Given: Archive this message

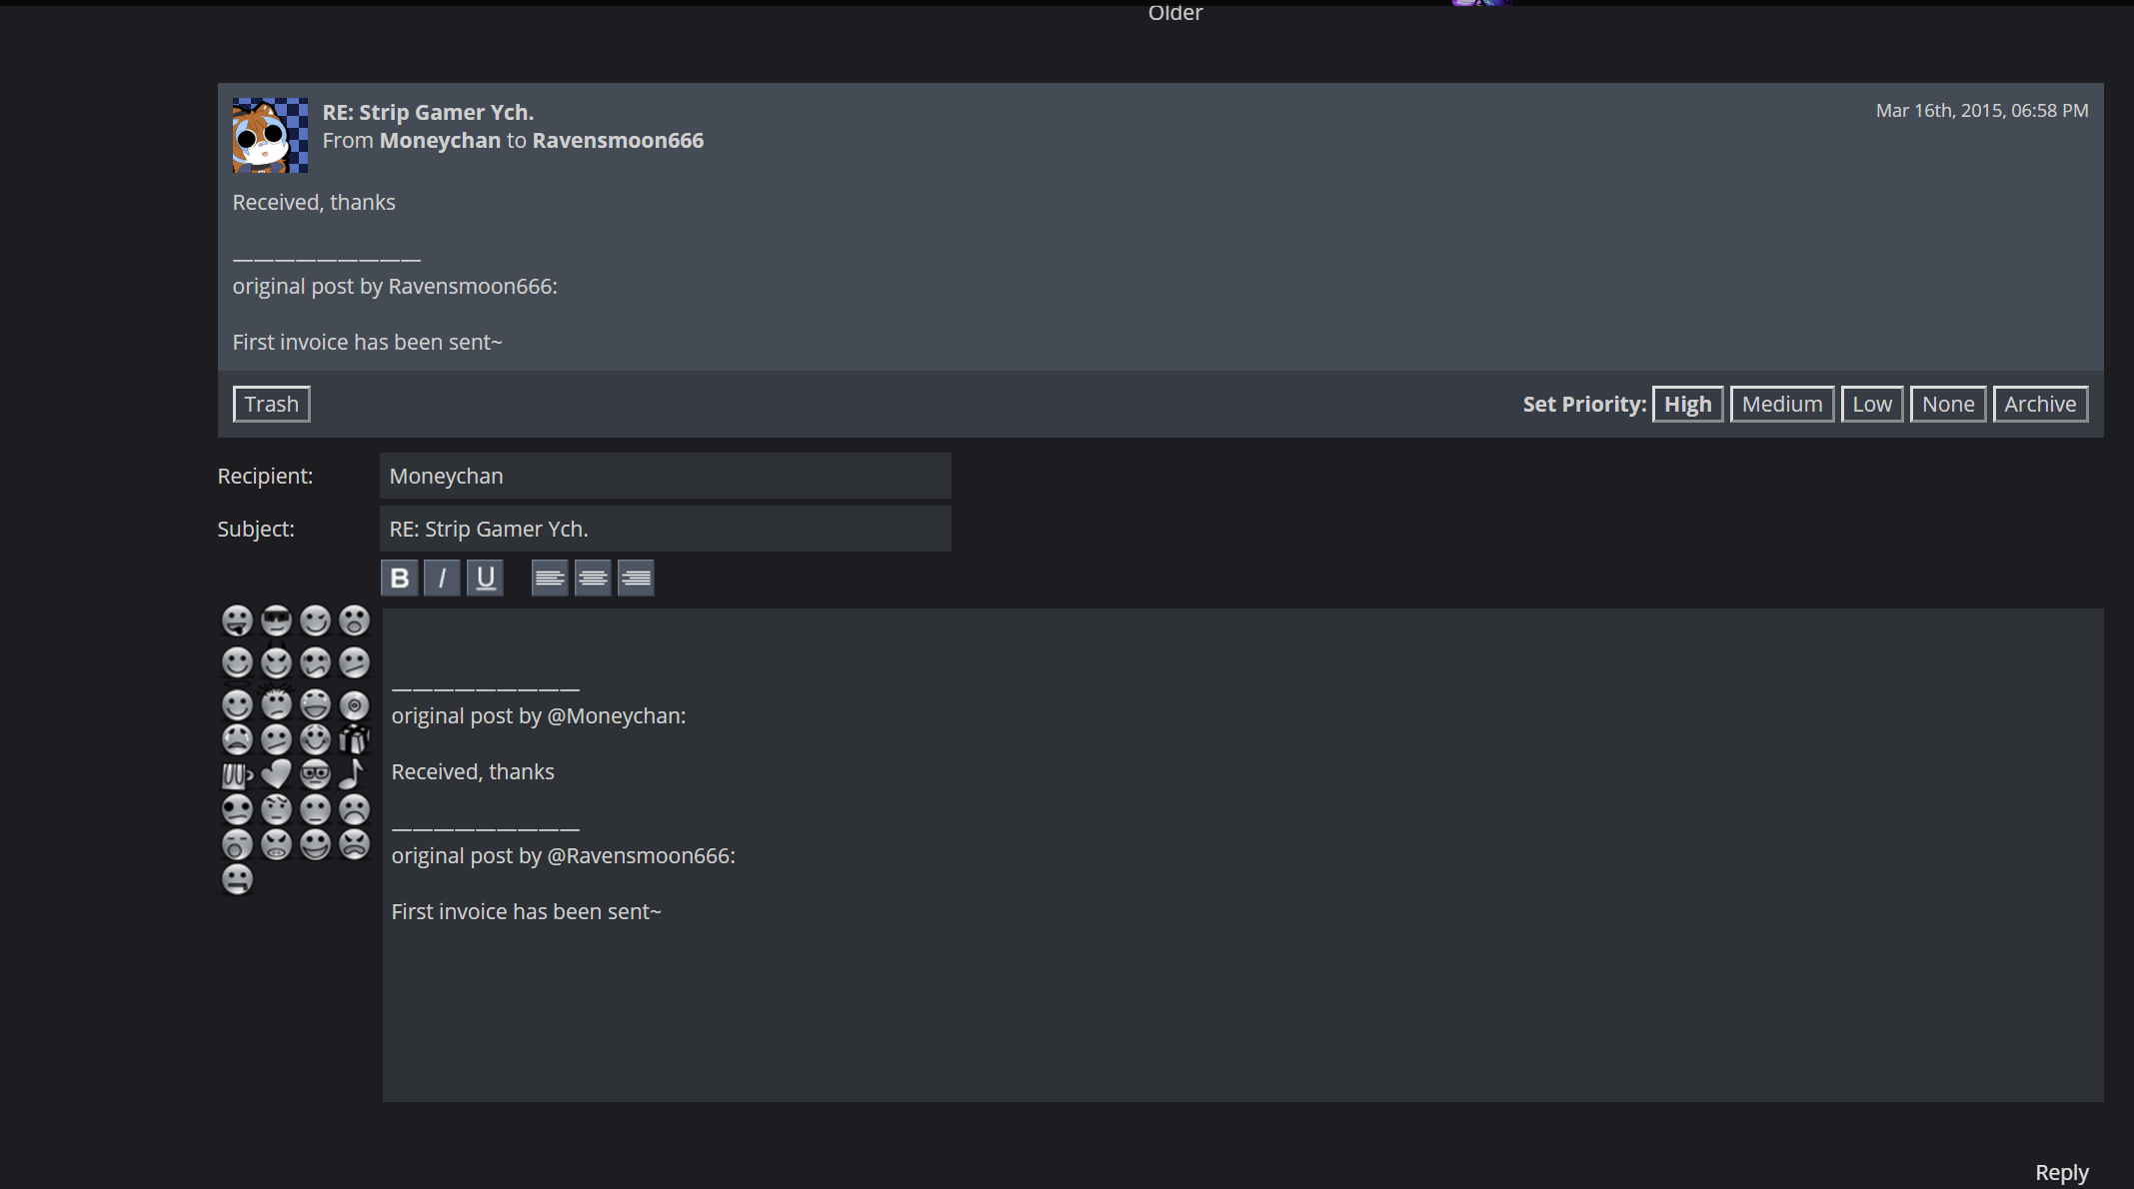Looking at the screenshot, I should click(2040, 404).
